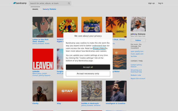Open Letter to the Rich title link
The width and height of the screenshot is (178, 111).
click(x=40, y=41)
